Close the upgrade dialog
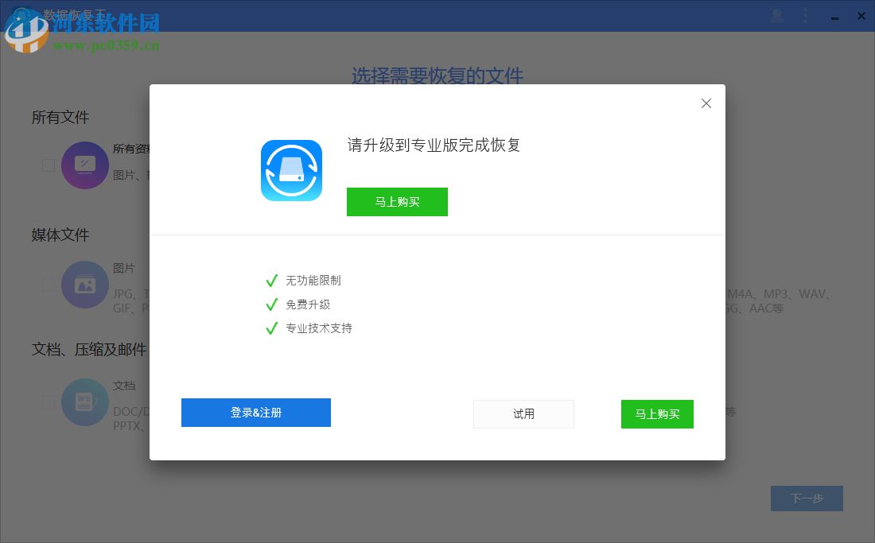Screen dimensions: 875x543 point(706,103)
